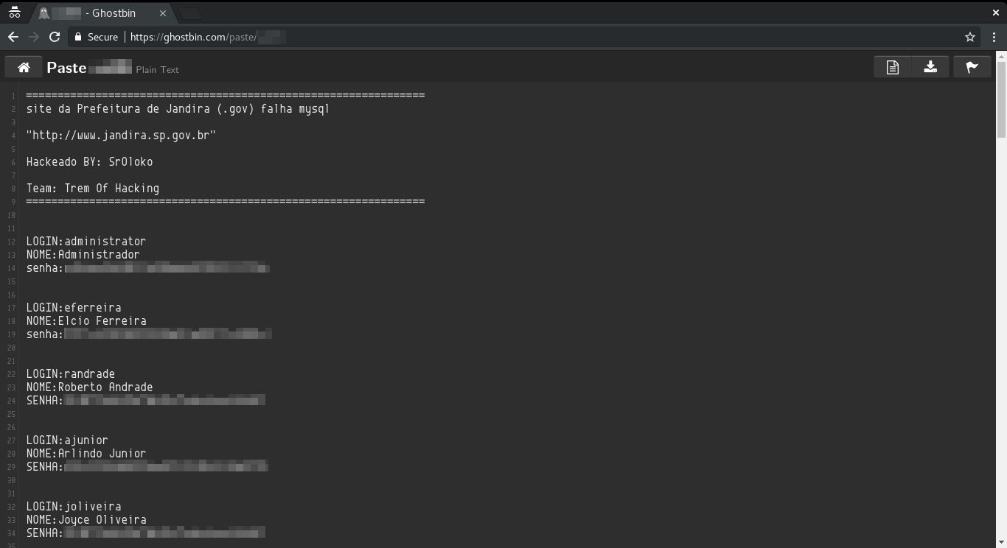Screen dimensions: 1007x548
Task: Click the incognito icon in the title bar
Action: click(x=14, y=13)
